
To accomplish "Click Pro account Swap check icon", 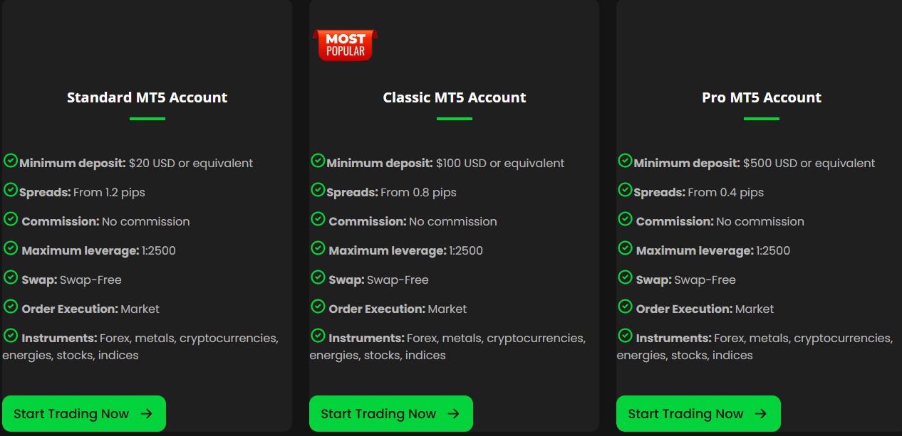I will pyautogui.click(x=625, y=277).
